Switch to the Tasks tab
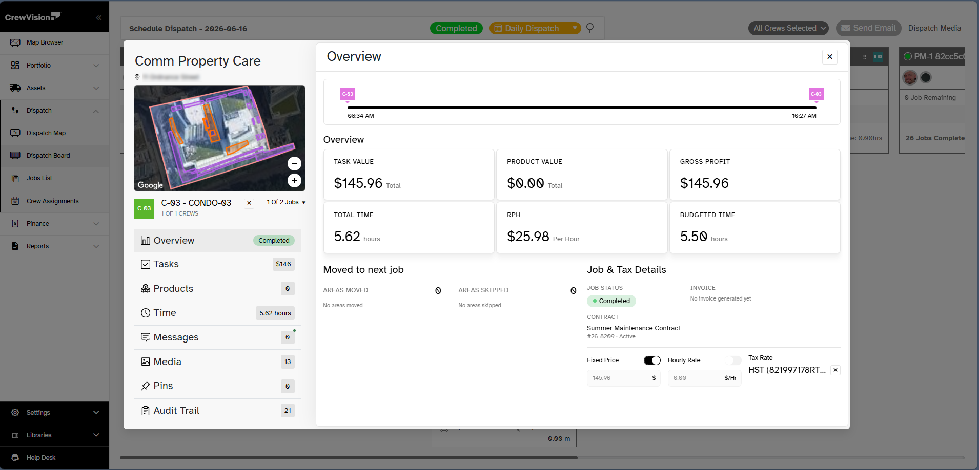 click(x=217, y=264)
